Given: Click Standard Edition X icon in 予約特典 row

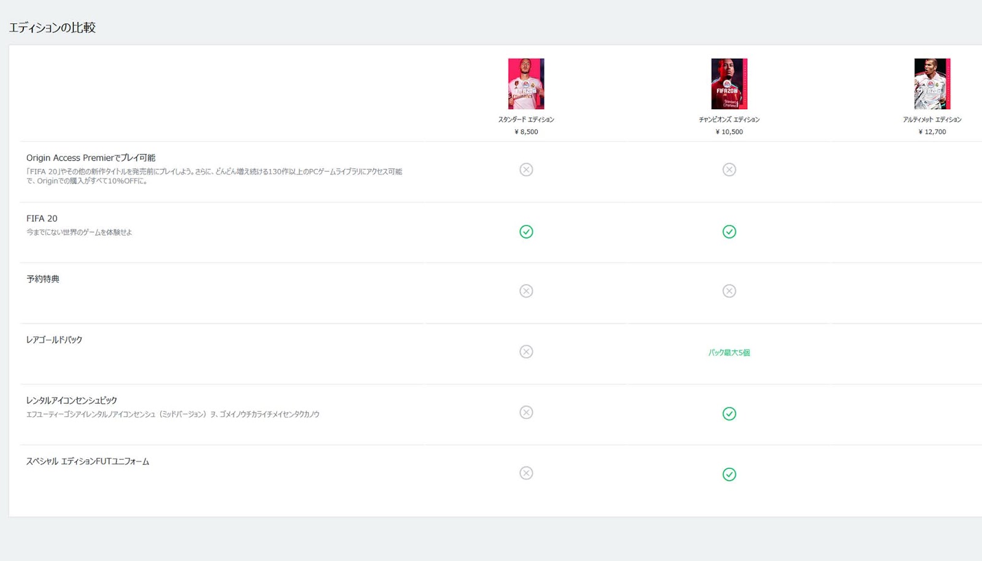Looking at the screenshot, I should click(526, 291).
